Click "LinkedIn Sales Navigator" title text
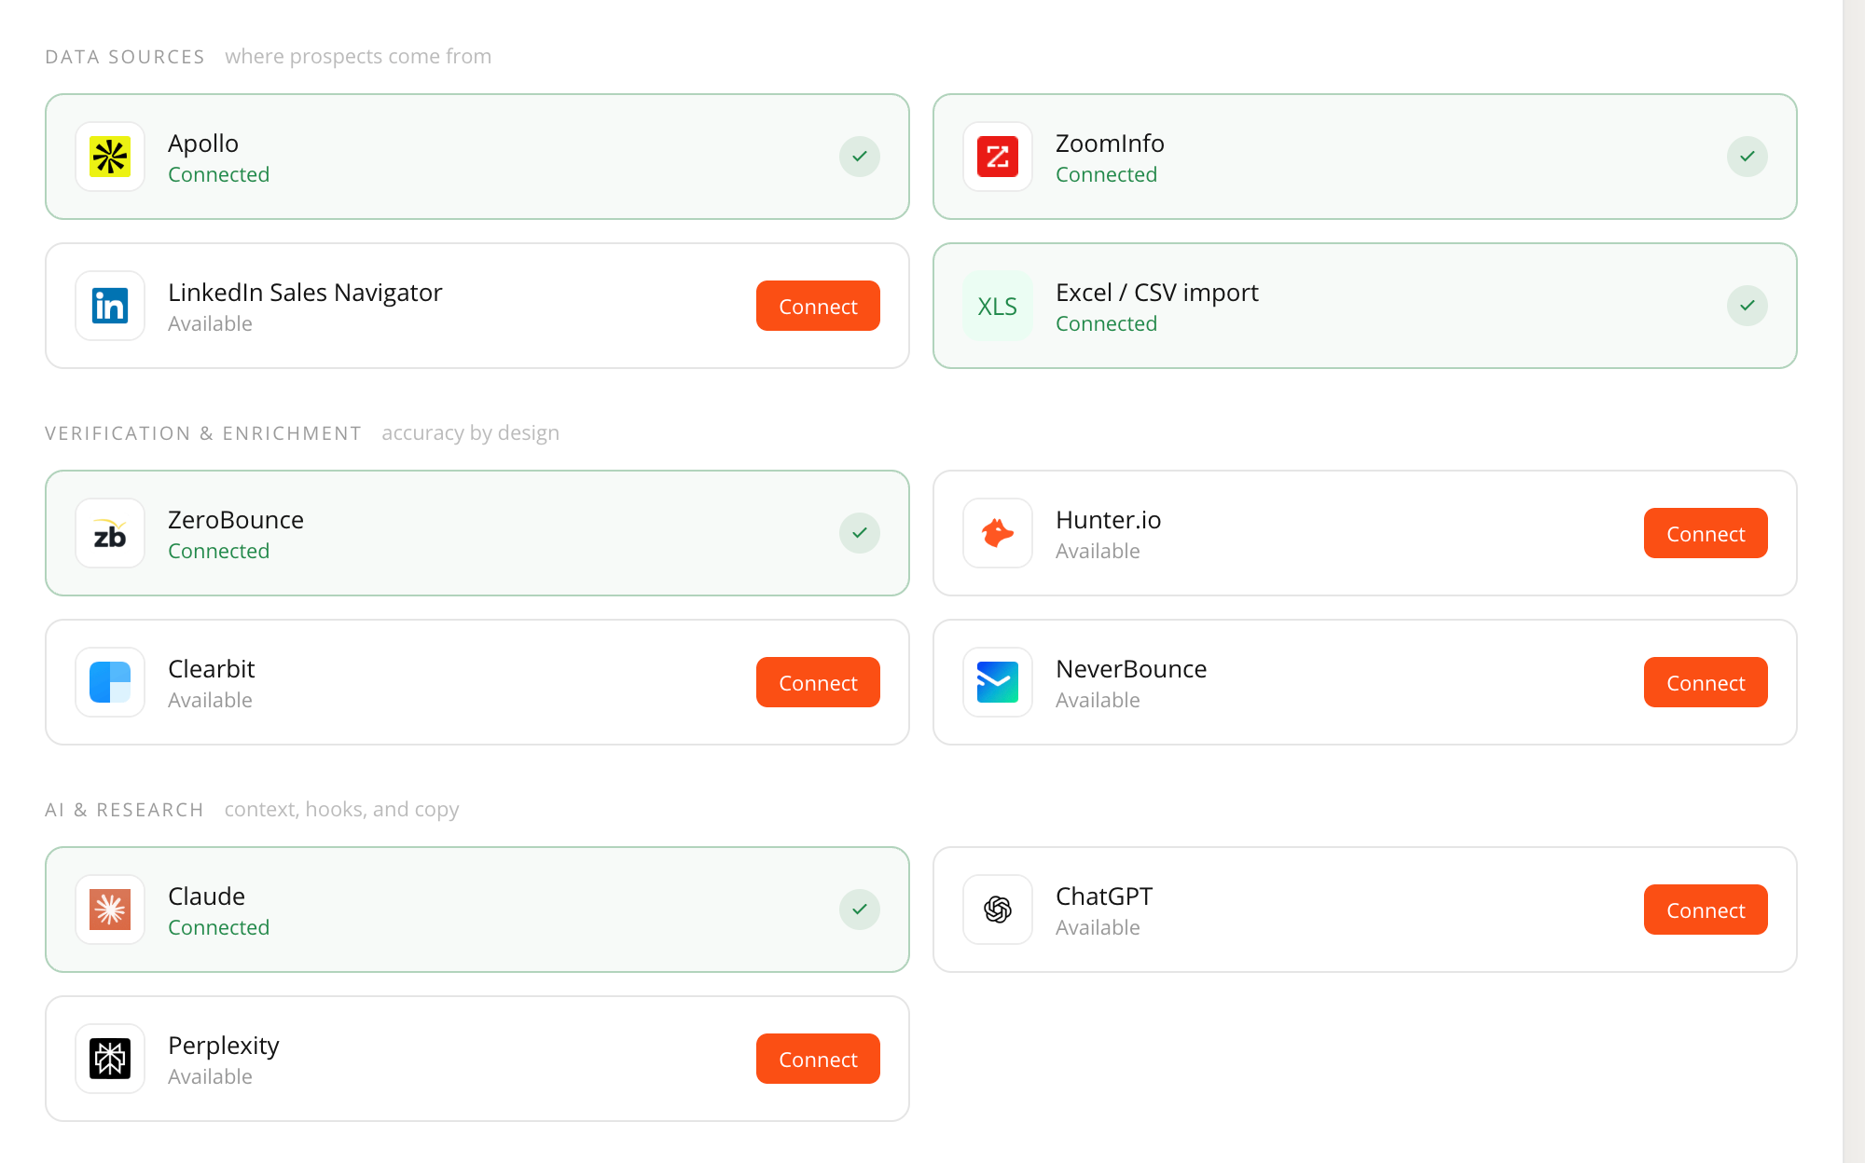 305,293
